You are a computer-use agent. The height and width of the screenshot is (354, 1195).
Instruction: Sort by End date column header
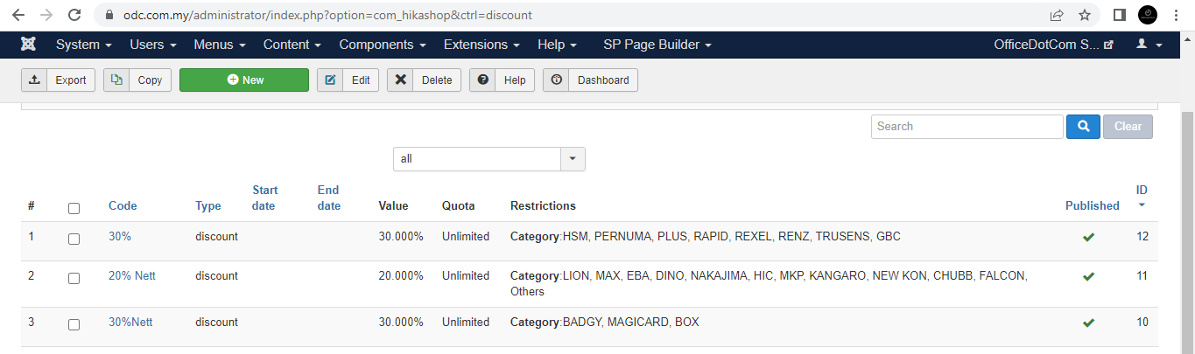(328, 198)
